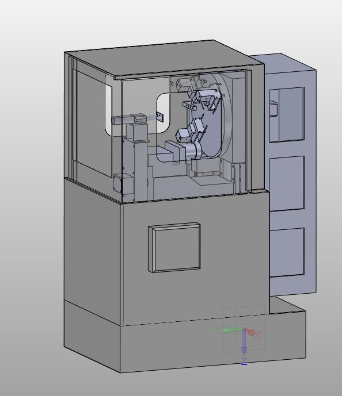Select the middle door panel of rear cabinet
The height and width of the screenshot is (396, 342).
[x=287, y=183]
